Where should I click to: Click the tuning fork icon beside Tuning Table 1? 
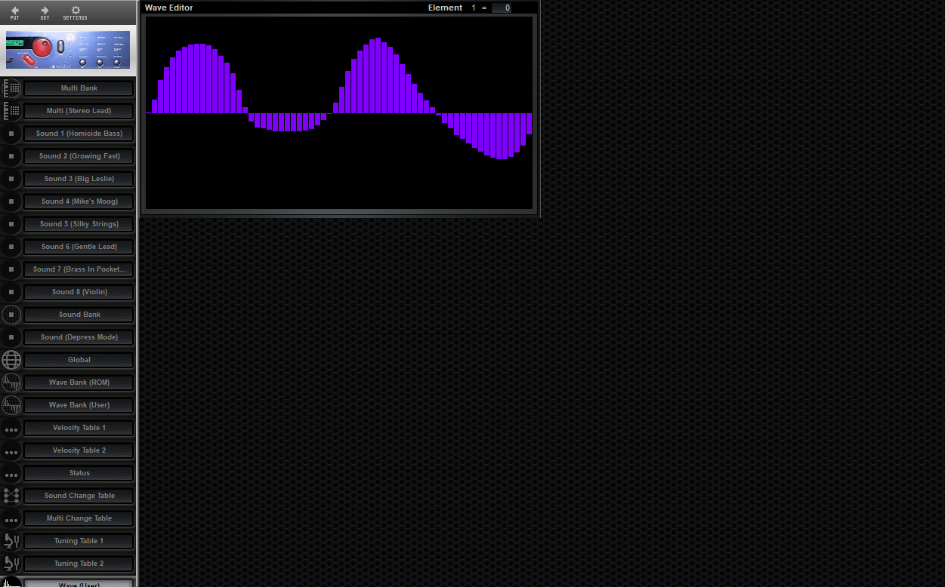[11, 541]
